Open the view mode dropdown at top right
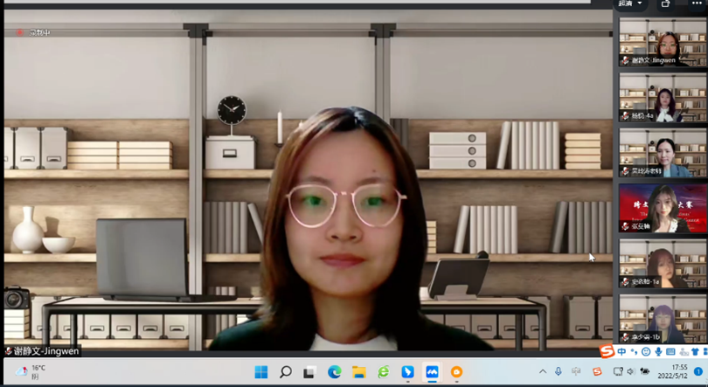708x387 pixels. (x=630, y=3)
